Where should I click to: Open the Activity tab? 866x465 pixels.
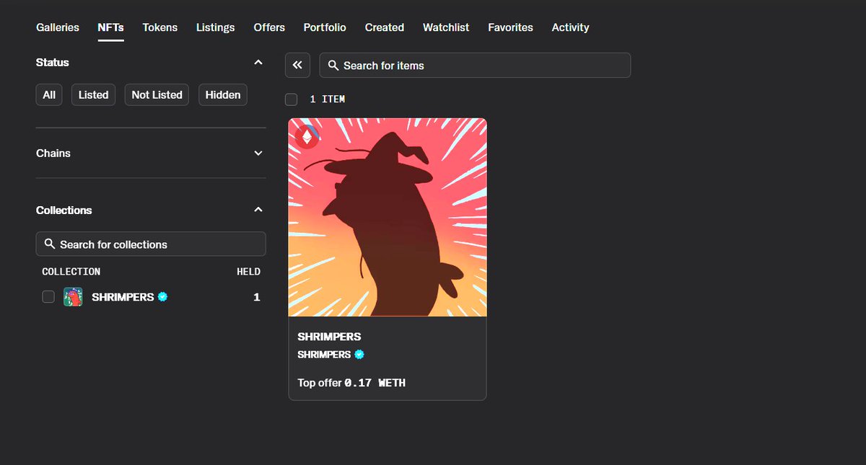click(x=571, y=27)
